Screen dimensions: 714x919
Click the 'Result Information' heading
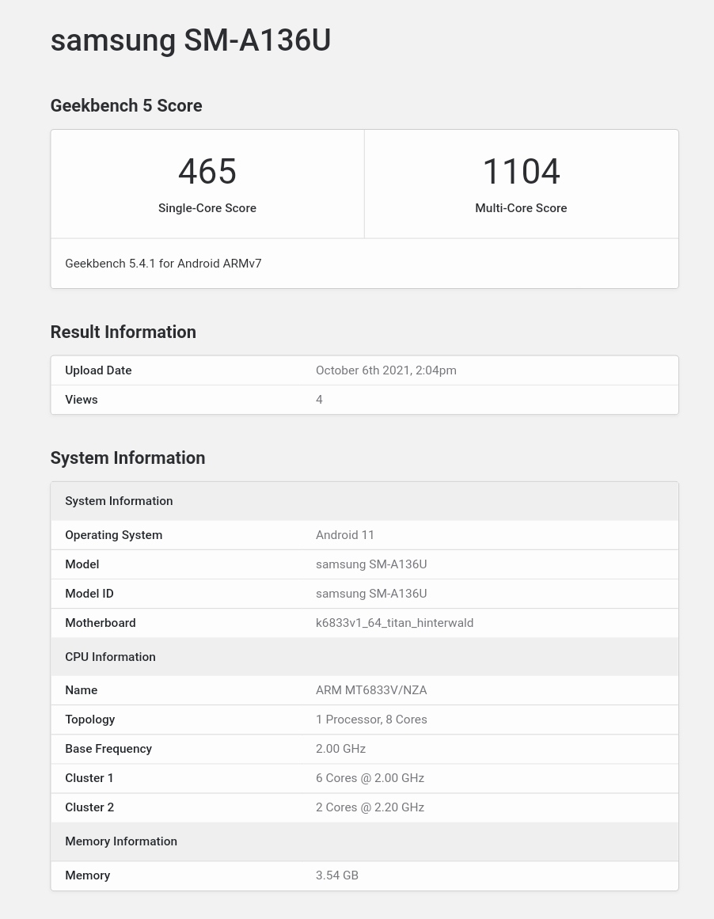point(123,332)
